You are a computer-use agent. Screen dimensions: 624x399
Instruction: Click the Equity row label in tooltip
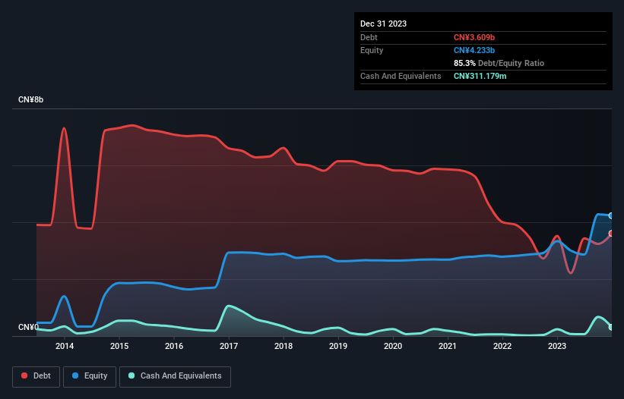click(x=372, y=50)
